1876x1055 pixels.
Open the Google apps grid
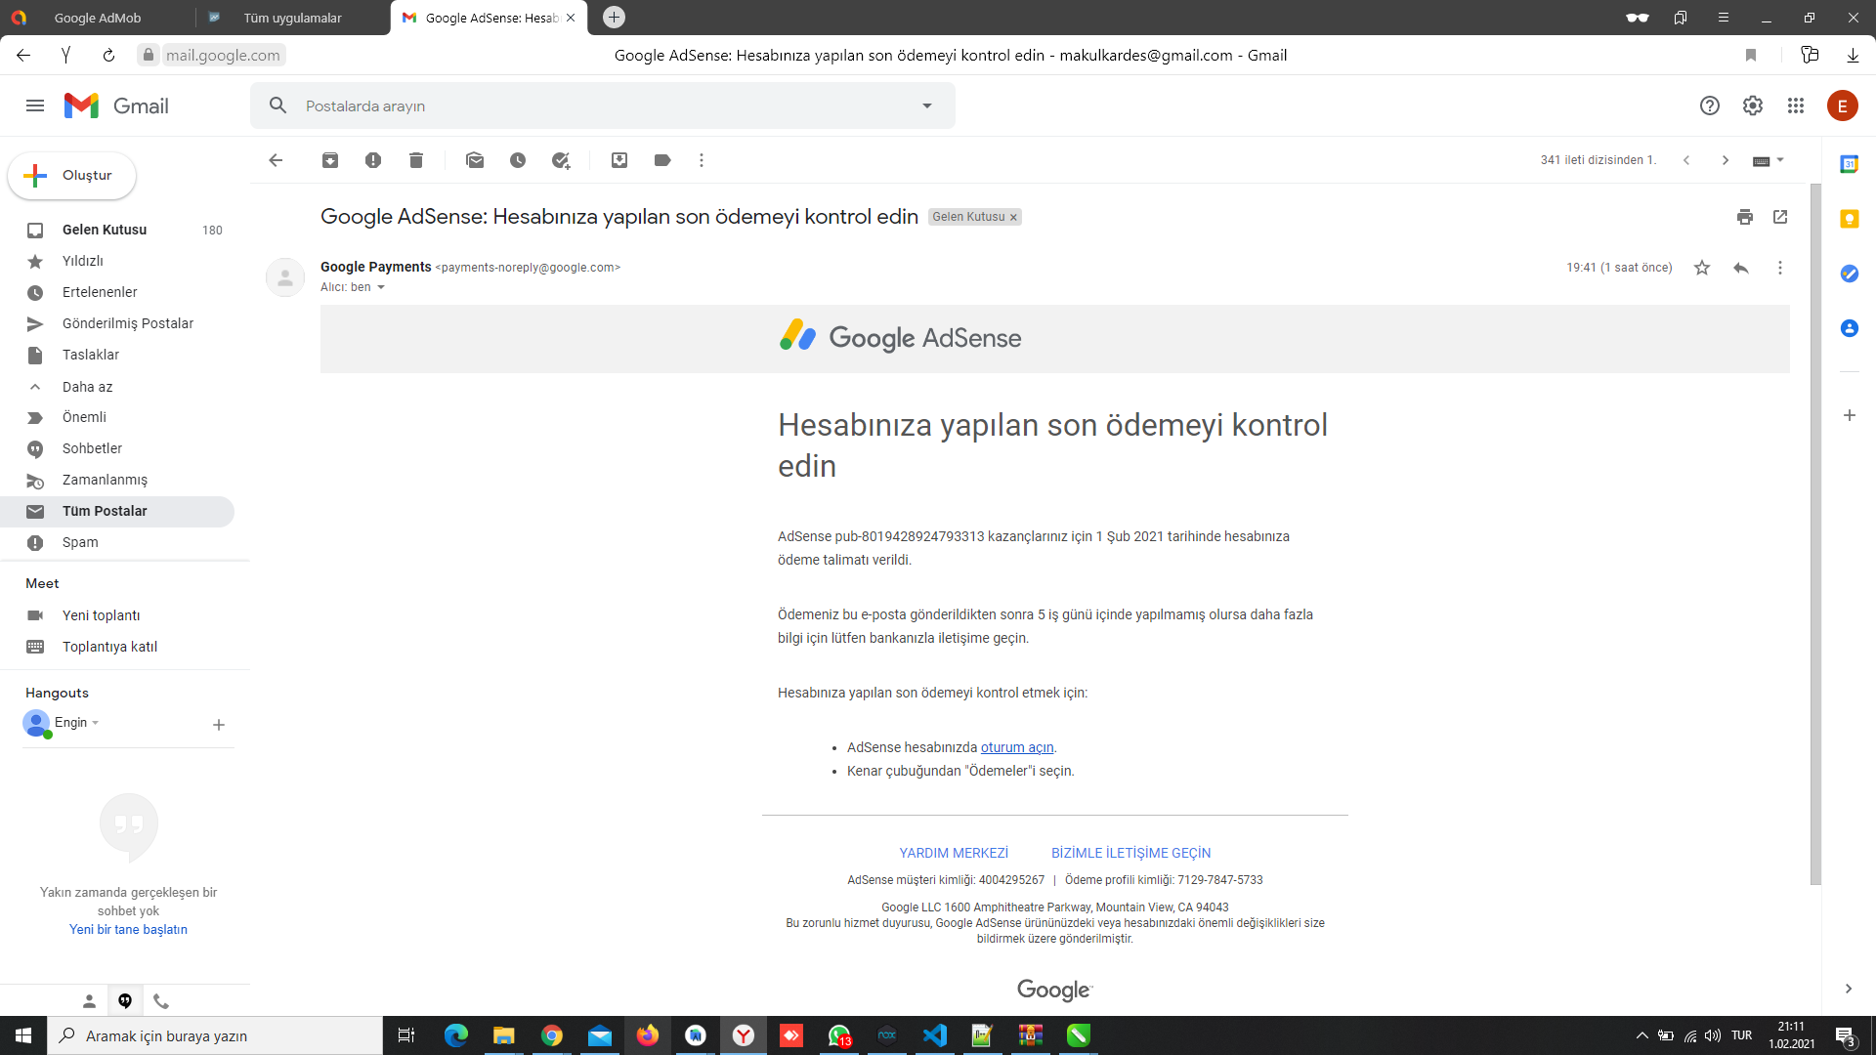tap(1796, 105)
